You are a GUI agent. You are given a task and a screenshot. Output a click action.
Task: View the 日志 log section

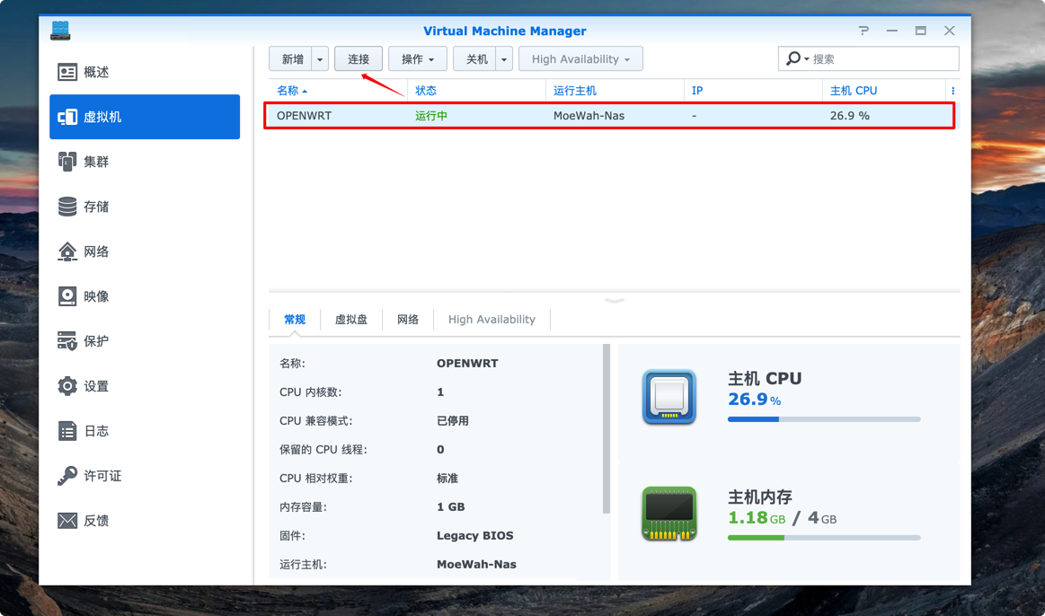click(145, 431)
